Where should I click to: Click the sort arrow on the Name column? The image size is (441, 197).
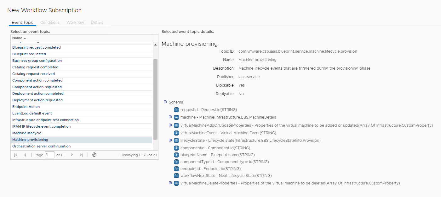point(25,38)
